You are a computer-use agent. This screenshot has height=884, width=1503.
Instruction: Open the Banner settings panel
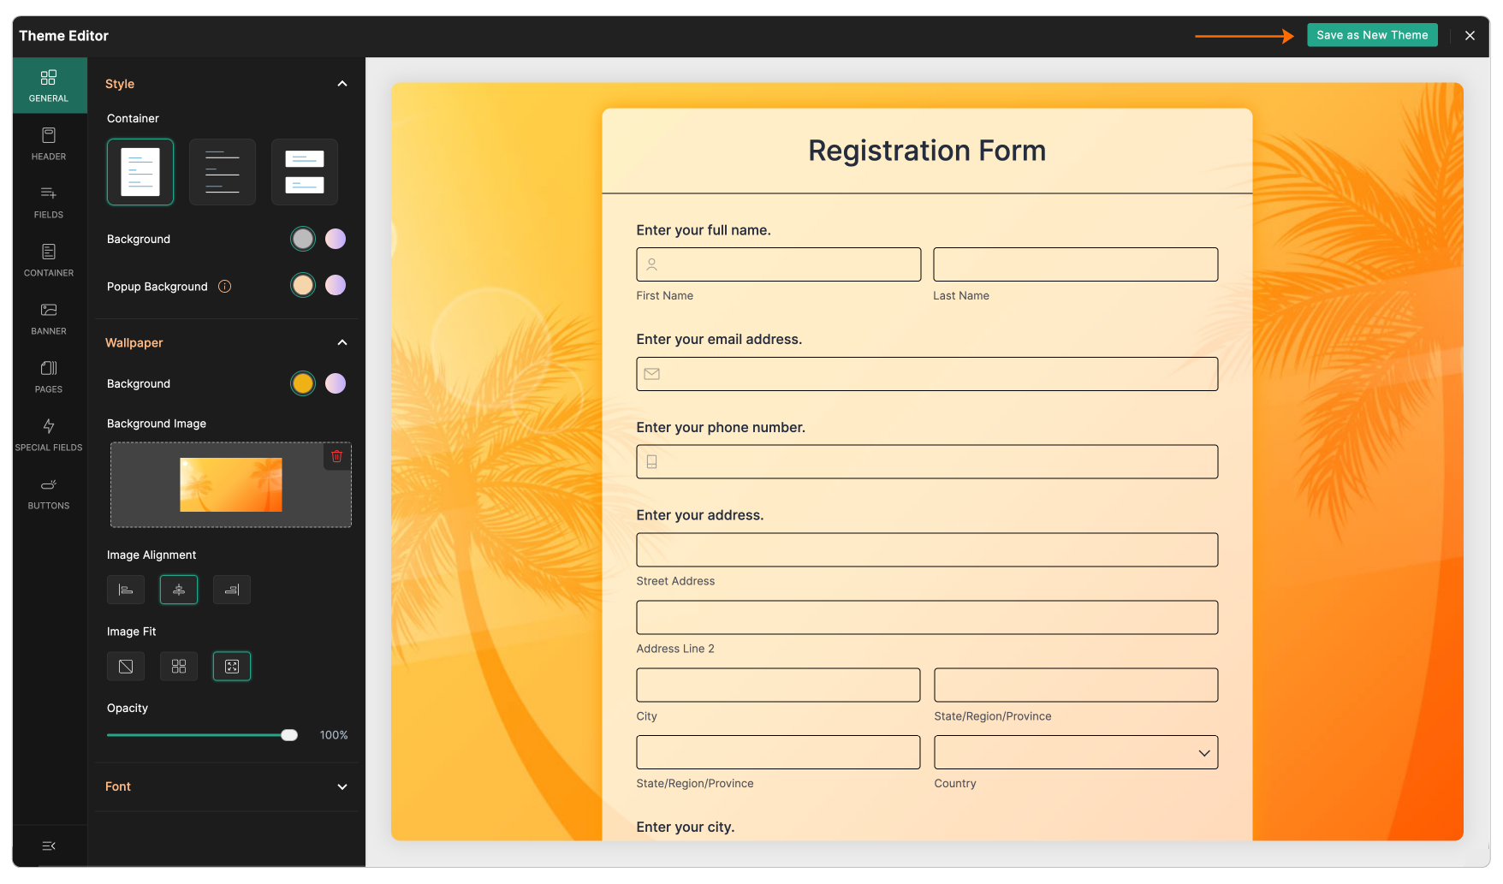tap(49, 318)
